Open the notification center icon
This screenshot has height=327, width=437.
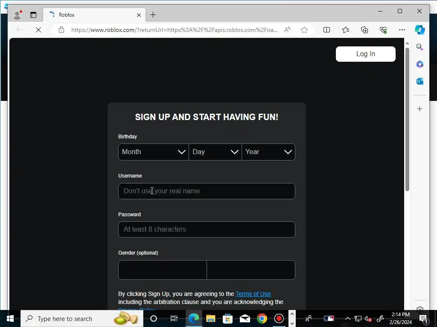pyautogui.click(x=423, y=318)
